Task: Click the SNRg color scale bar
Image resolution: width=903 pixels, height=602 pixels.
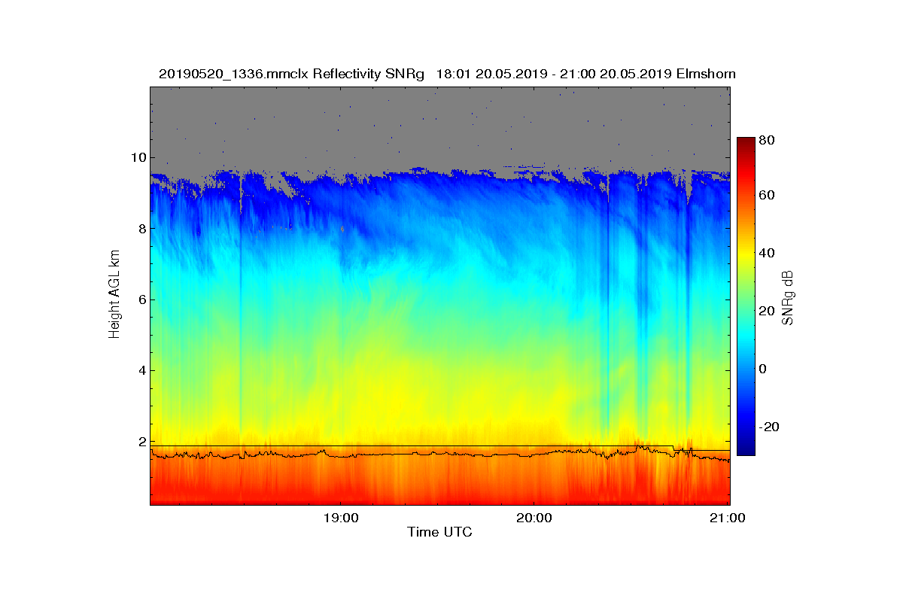Action: (x=745, y=296)
